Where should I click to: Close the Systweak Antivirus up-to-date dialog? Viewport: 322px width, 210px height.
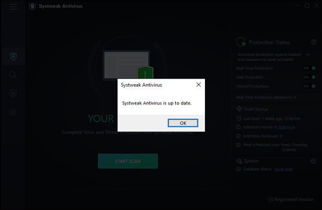pos(199,85)
